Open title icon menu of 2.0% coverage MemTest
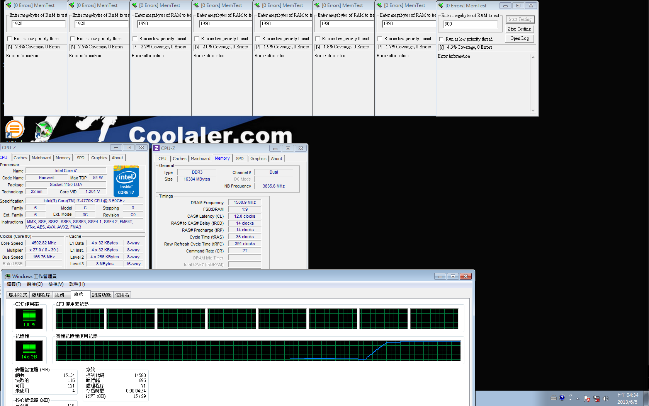The height and width of the screenshot is (406, 649). tap(196, 5)
